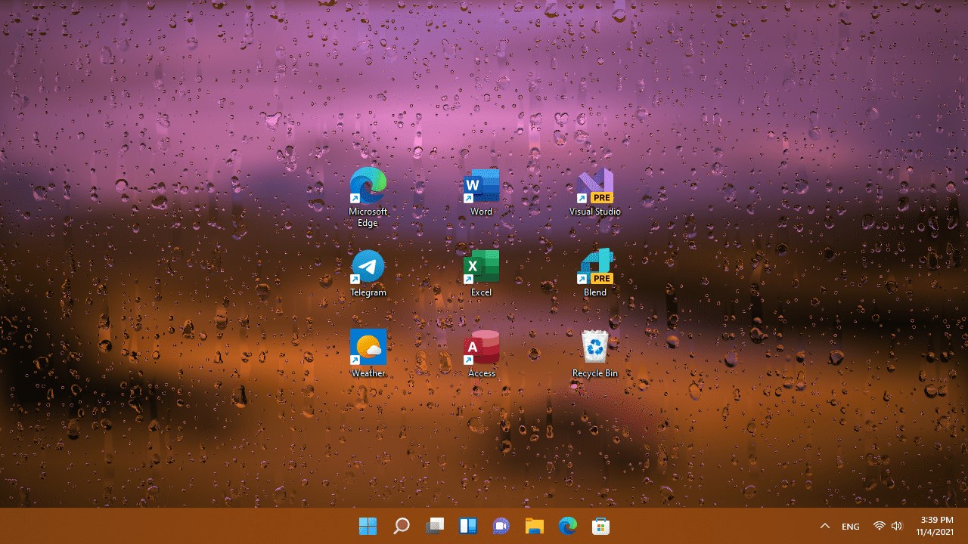Click the volume speaker icon in tray
This screenshot has height=544, width=968.
[x=897, y=526]
